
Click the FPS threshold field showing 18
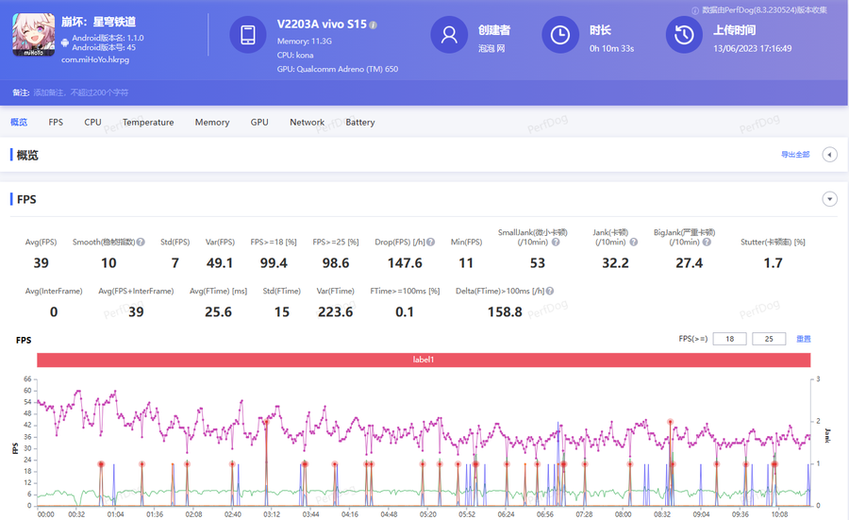pos(729,339)
